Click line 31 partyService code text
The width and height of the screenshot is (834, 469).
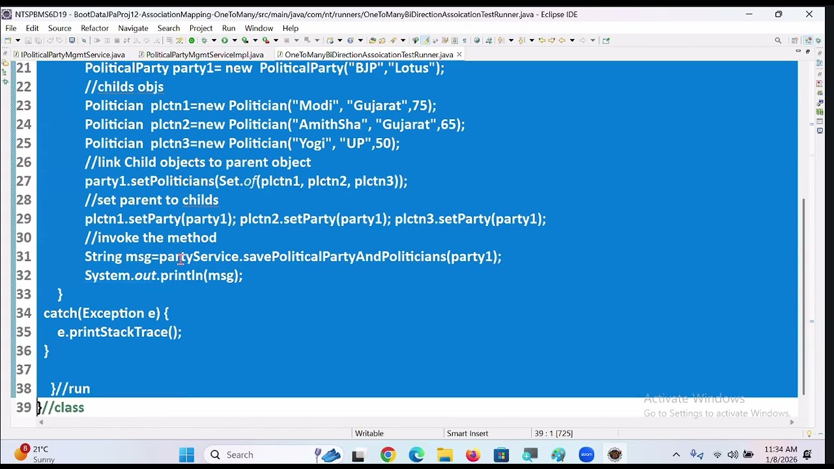[199, 257]
